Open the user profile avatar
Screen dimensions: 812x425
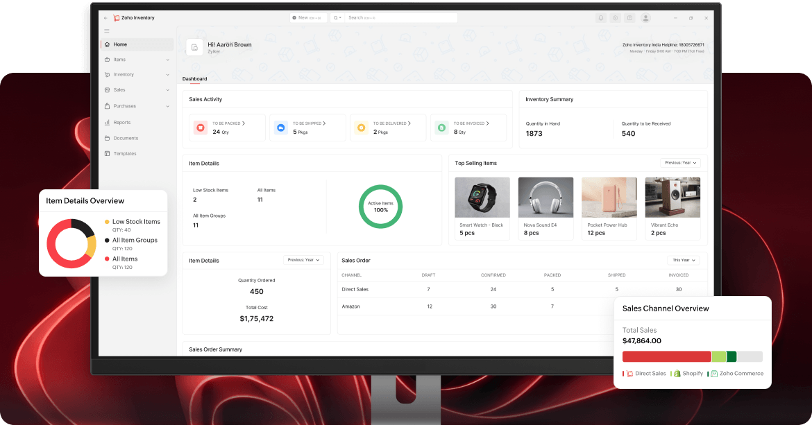[x=645, y=17]
